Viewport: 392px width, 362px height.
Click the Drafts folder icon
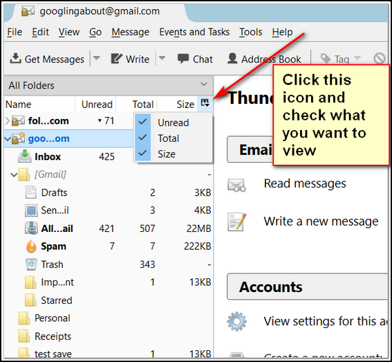(x=30, y=192)
